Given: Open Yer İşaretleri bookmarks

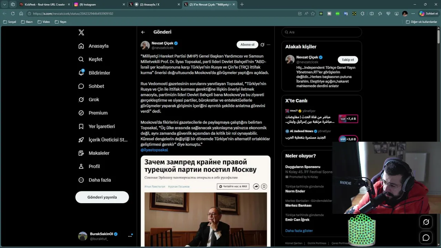Looking at the screenshot, I should click(x=96, y=126).
